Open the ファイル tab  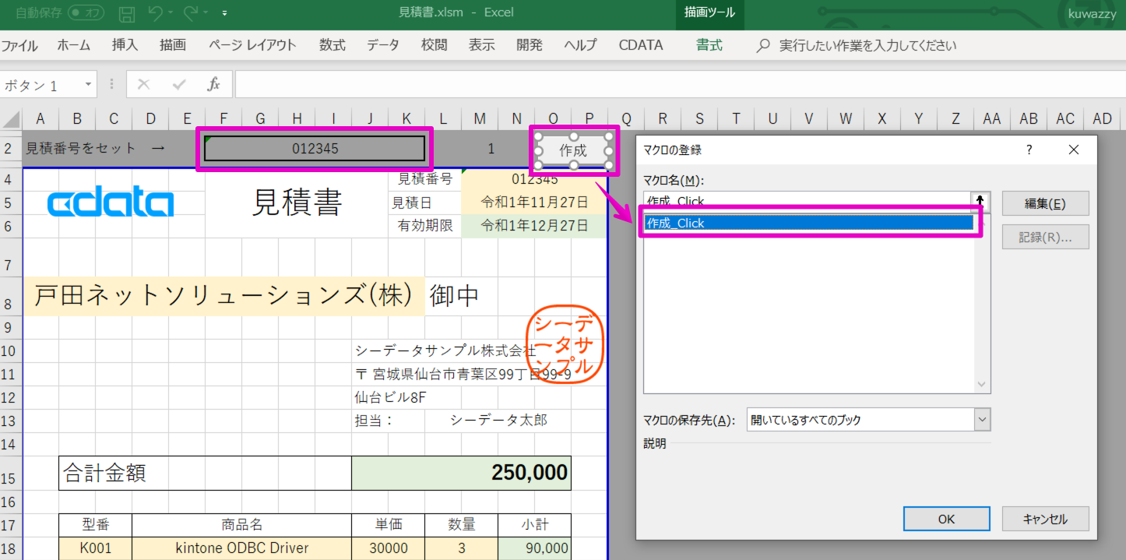coord(19,45)
